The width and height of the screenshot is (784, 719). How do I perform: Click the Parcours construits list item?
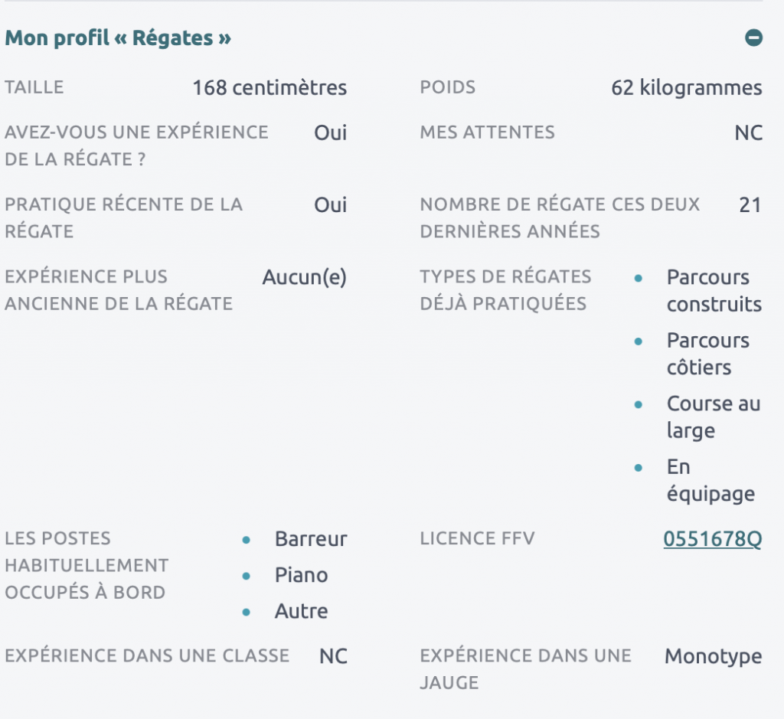(x=714, y=291)
